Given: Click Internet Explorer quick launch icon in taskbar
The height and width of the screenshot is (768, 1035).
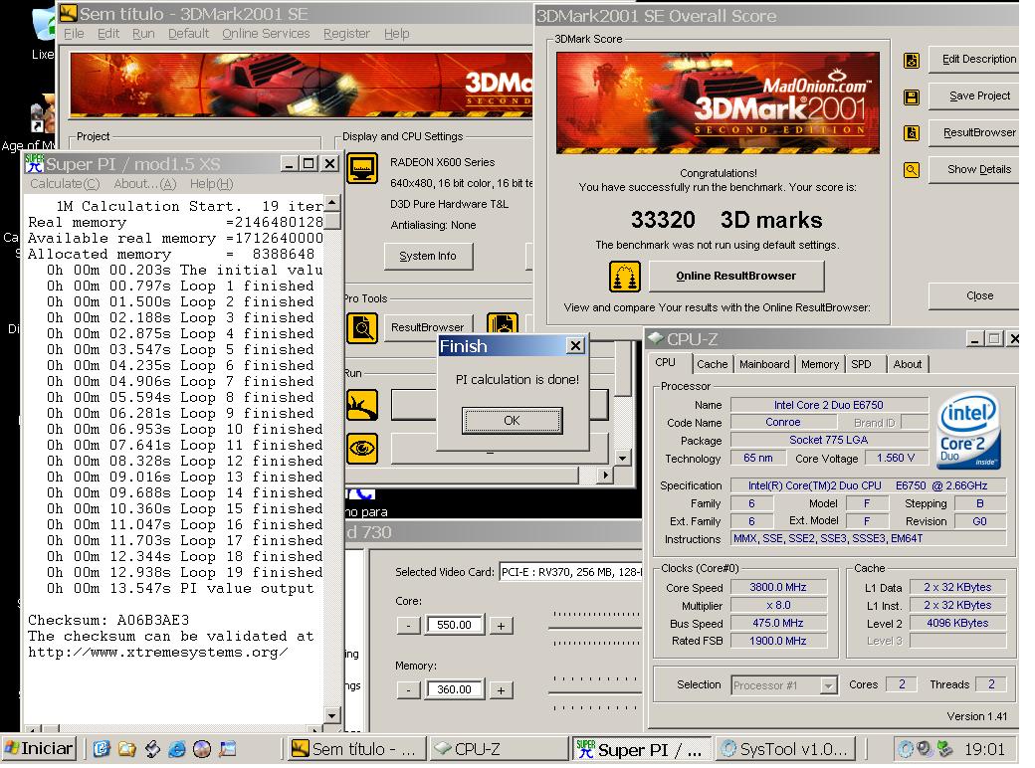Looking at the screenshot, I should tap(177, 749).
